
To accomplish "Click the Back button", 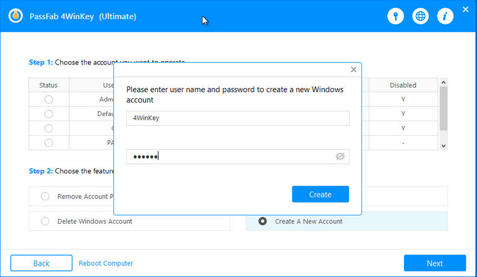I will tap(42, 263).
